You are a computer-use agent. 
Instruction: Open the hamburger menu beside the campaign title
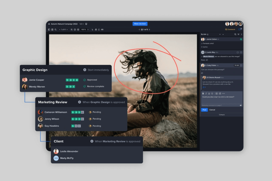pyautogui.click(x=49, y=24)
